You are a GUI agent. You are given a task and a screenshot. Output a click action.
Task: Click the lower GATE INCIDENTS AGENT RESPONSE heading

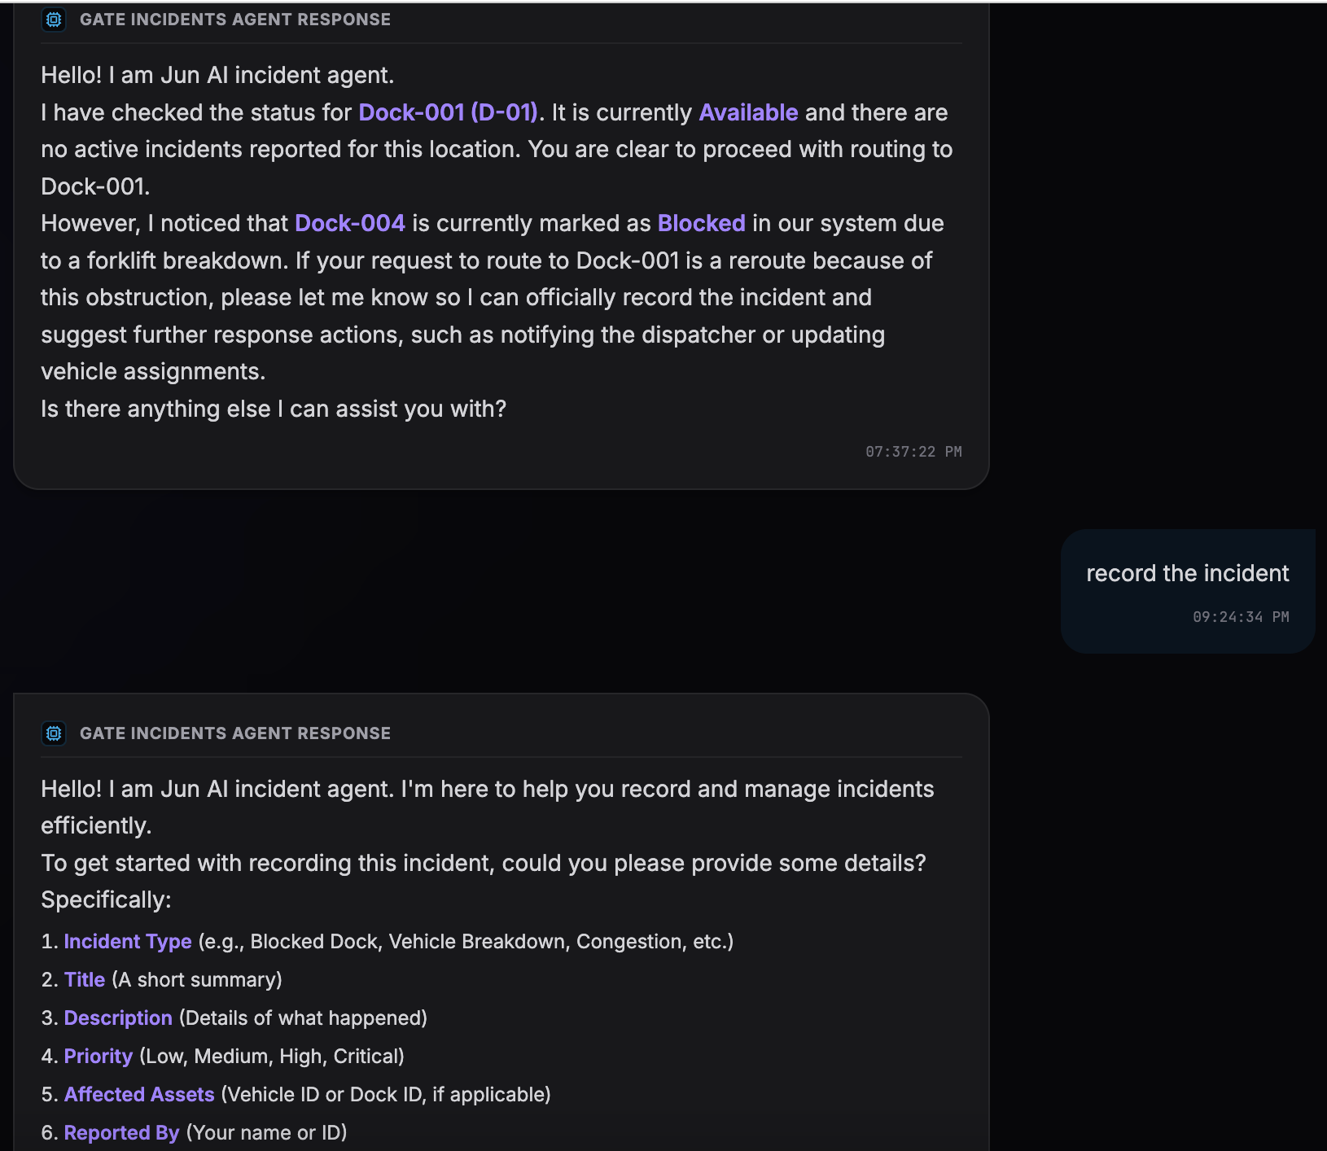[235, 733]
